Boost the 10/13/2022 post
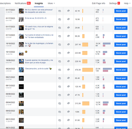The height and width of the screenshot is (129, 132). coord(121,53)
